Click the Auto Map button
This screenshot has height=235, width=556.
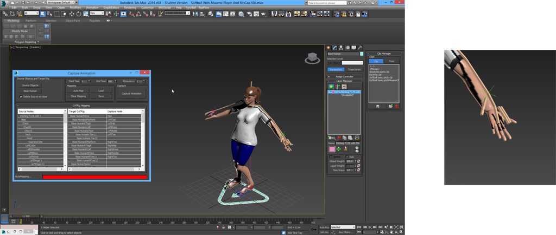(78, 90)
